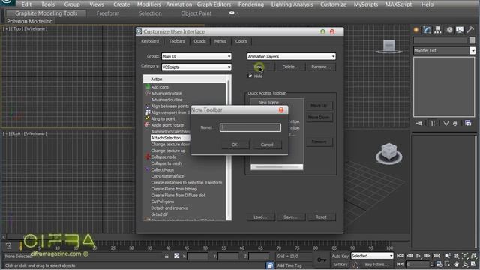This screenshot has height=270, width=480.
Task: Click the Rename... toolbar button
Action: click(321, 67)
